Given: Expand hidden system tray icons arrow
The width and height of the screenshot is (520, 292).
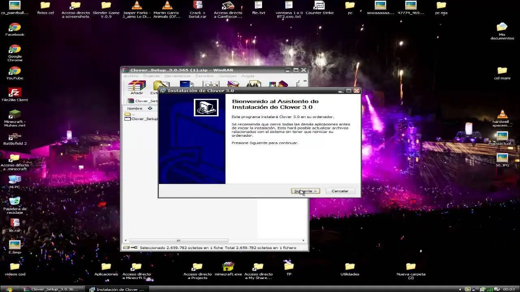Looking at the screenshot, I should coord(460,289).
